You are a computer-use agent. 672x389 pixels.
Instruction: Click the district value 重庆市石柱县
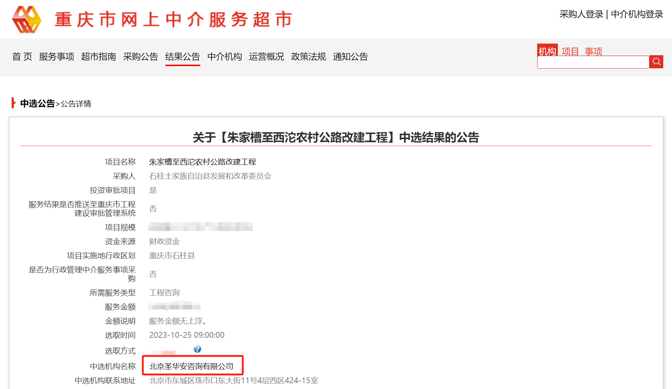[172, 255]
